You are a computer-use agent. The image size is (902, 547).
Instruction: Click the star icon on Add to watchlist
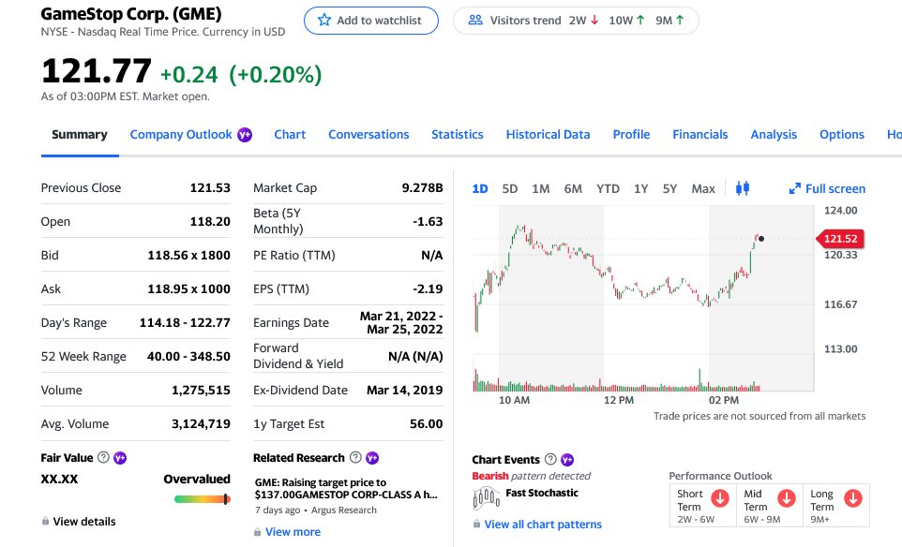click(324, 20)
